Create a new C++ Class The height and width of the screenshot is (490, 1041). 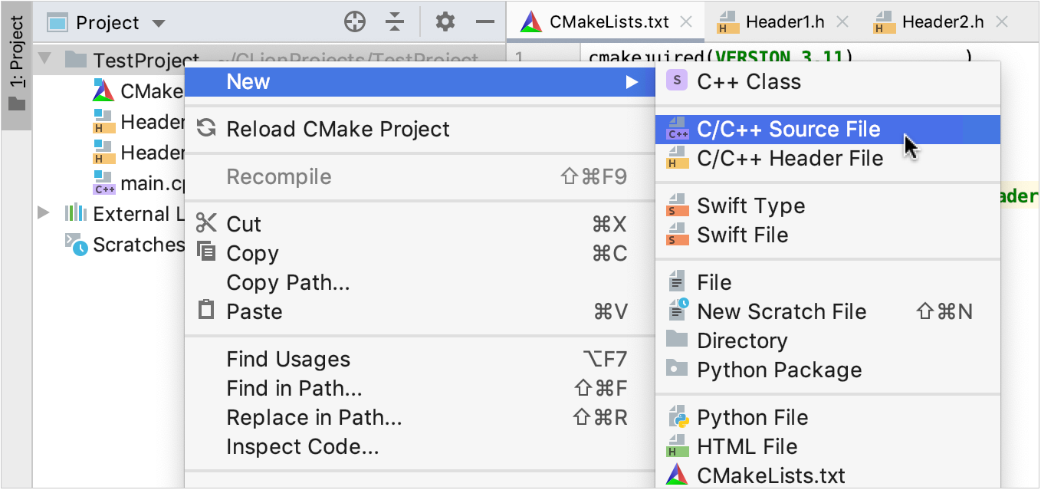pyautogui.click(x=747, y=81)
